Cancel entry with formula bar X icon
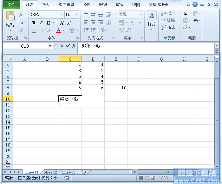This screenshot has width=222, height=184. coord(62,46)
